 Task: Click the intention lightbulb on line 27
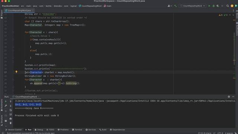coord(16,72)
